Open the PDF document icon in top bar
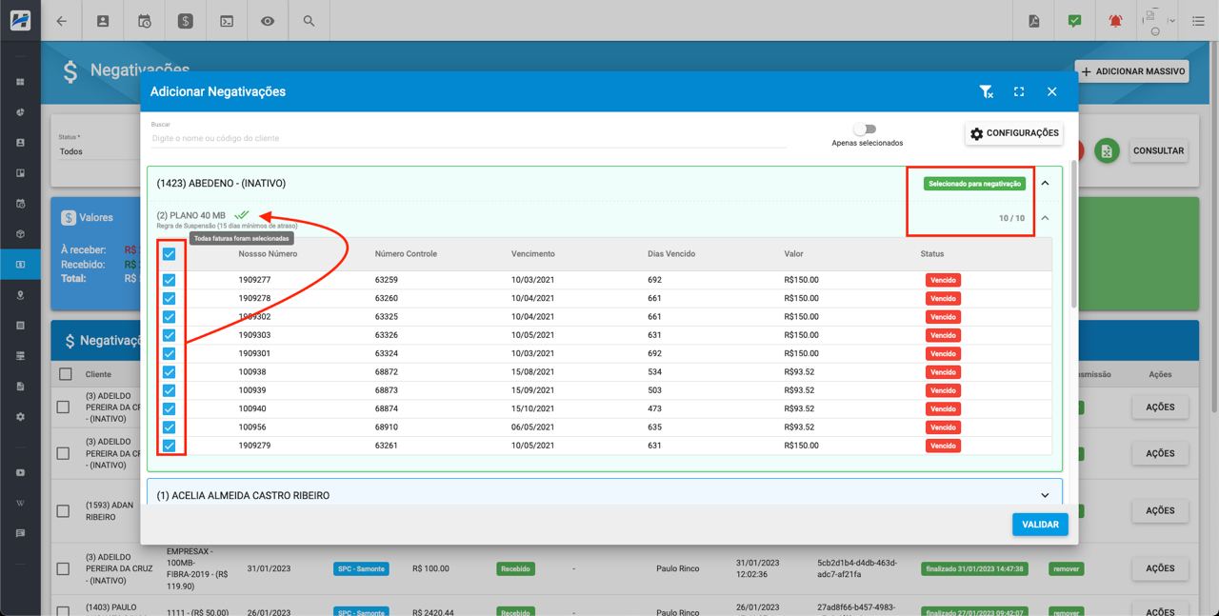The height and width of the screenshot is (616, 1219). [x=1033, y=21]
